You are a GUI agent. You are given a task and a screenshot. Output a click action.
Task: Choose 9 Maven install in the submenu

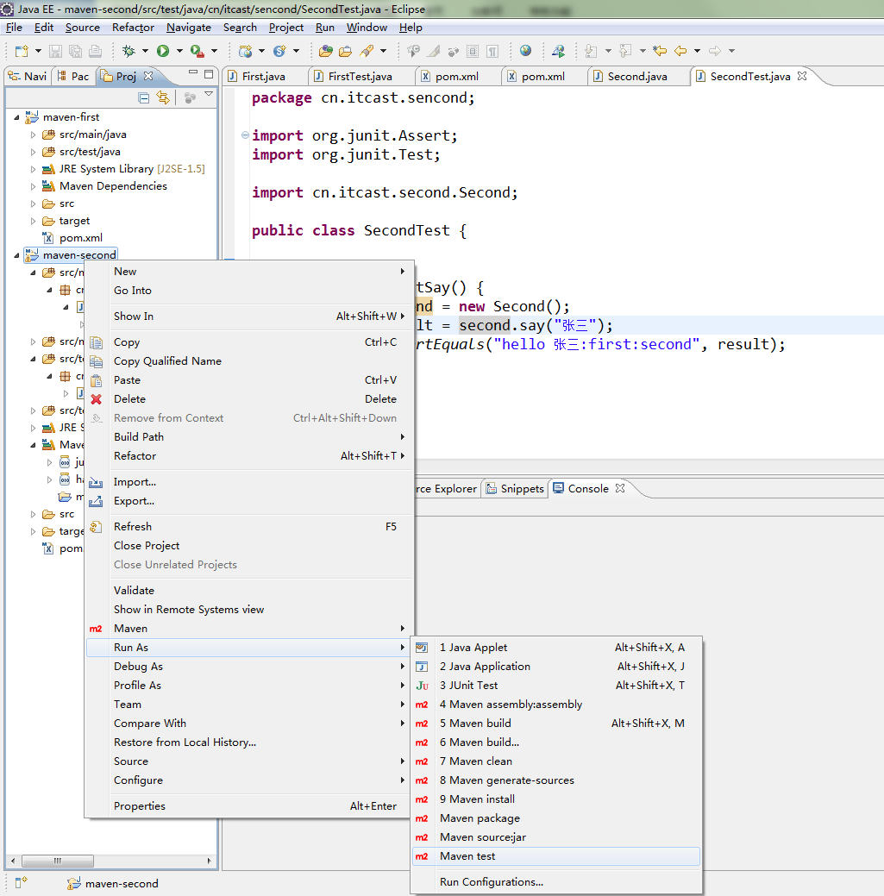point(477,799)
